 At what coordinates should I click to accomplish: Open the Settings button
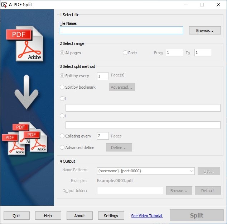tap(111, 216)
